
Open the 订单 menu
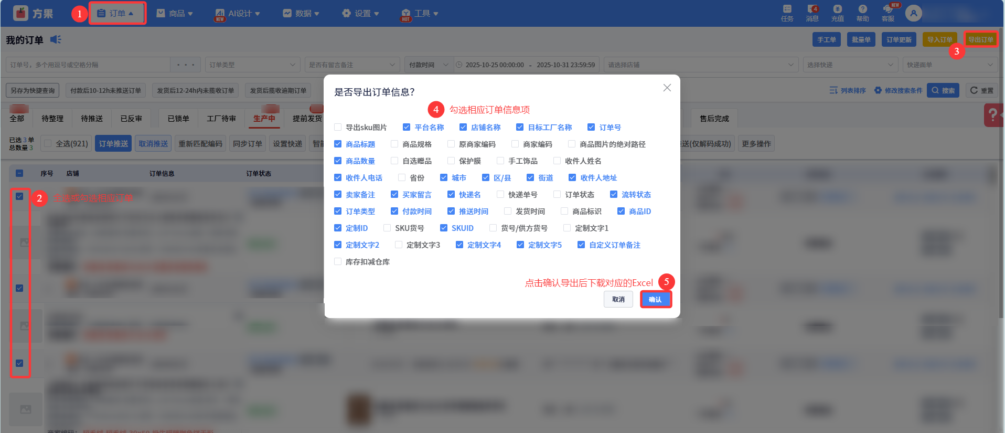pos(116,13)
